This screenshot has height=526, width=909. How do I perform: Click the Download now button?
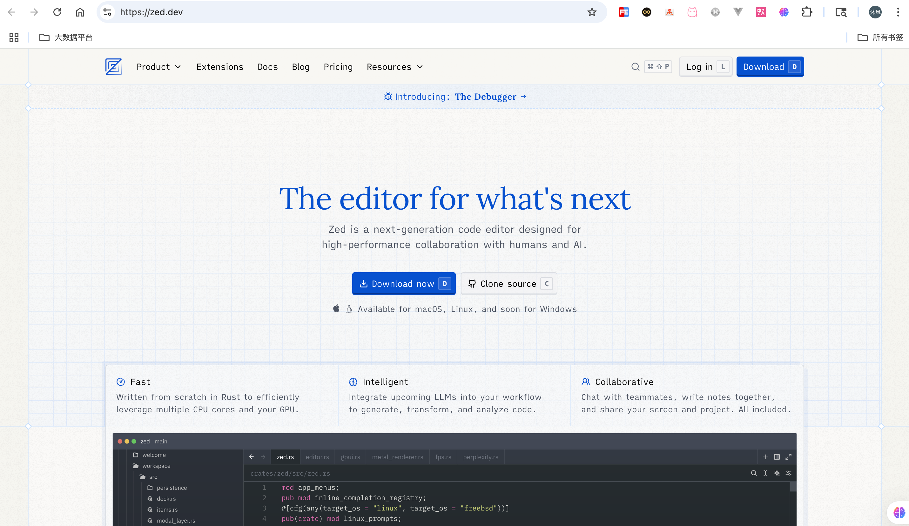[x=404, y=284]
